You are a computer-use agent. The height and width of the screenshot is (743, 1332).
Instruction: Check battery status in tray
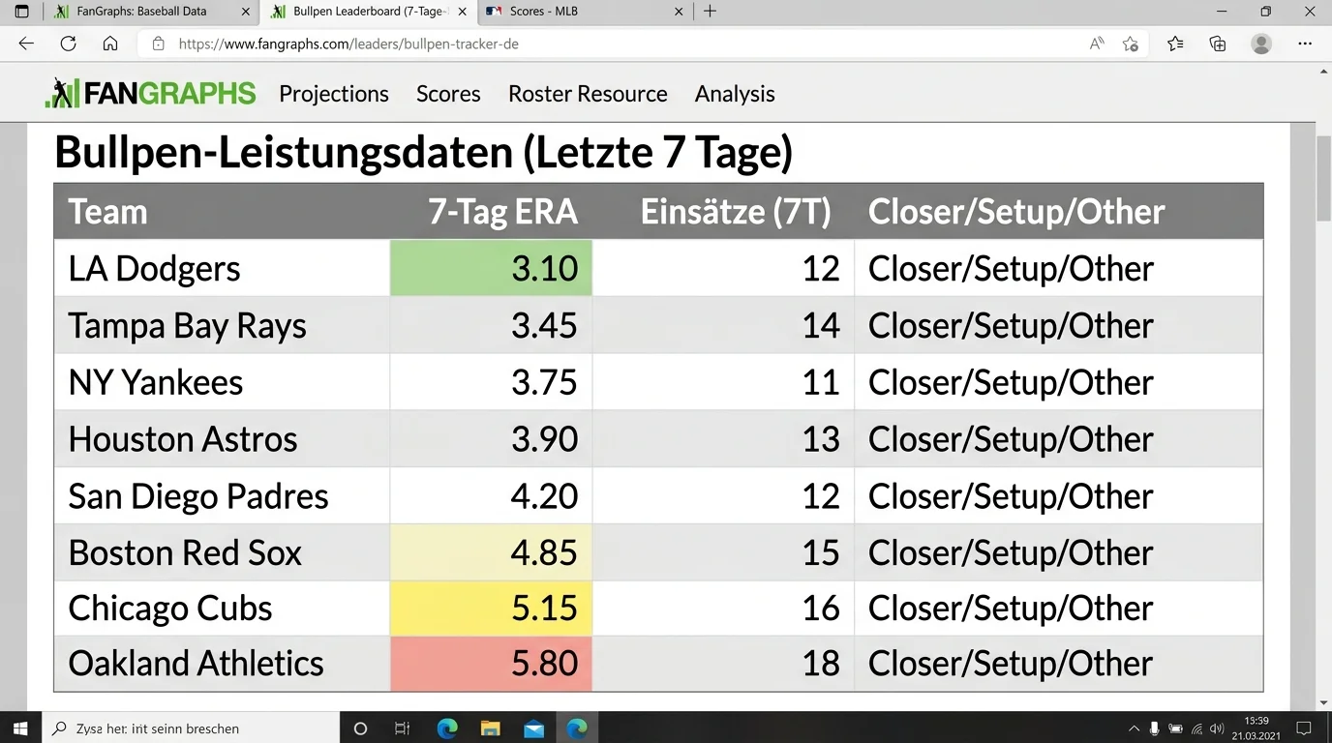[x=1175, y=728]
